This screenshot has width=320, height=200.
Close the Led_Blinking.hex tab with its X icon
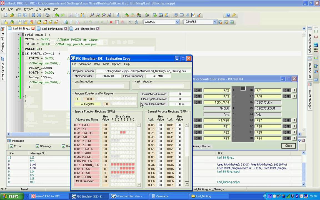[x=97, y=29]
